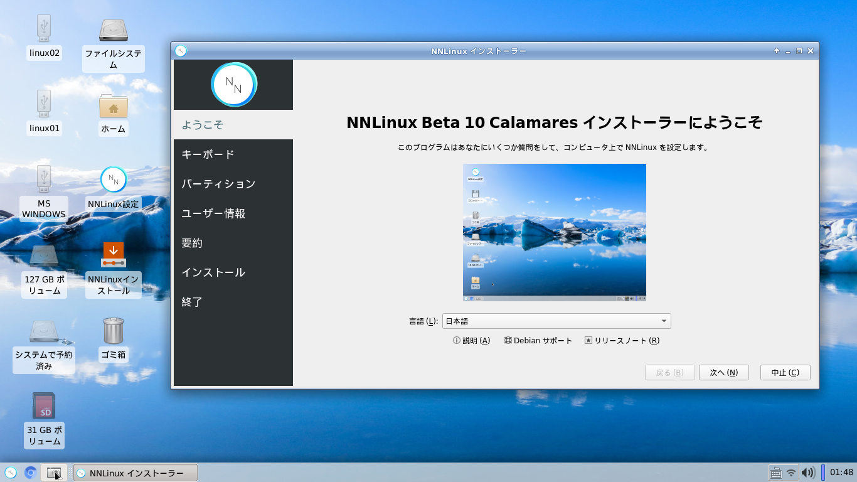Click the taskbar clock showing 01:48

(x=841, y=473)
